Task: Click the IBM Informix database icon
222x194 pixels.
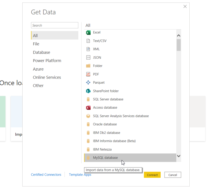Action: click(x=88, y=141)
